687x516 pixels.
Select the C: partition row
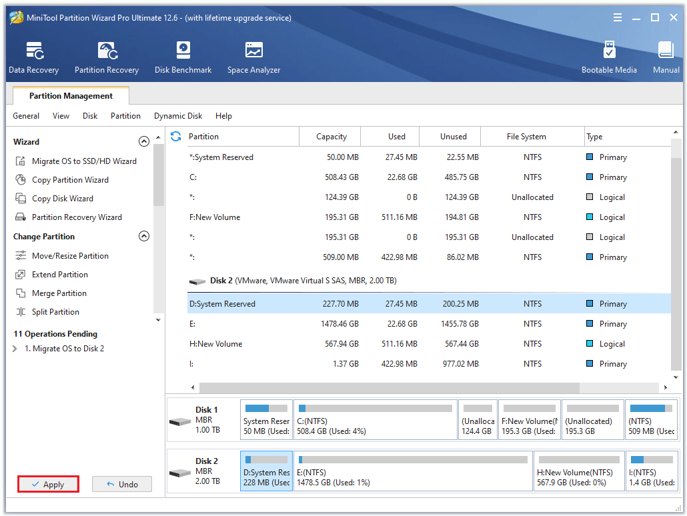pos(429,177)
